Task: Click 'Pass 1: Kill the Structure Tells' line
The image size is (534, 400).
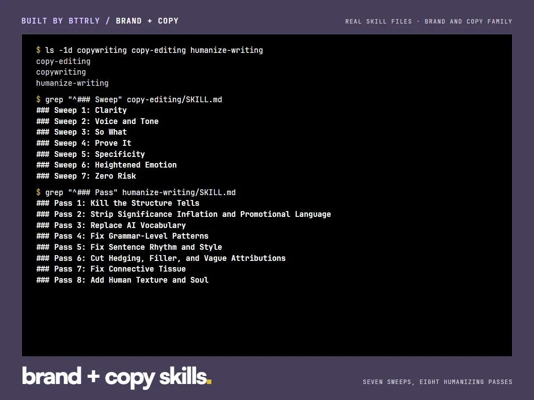Action: pos(118,203)
